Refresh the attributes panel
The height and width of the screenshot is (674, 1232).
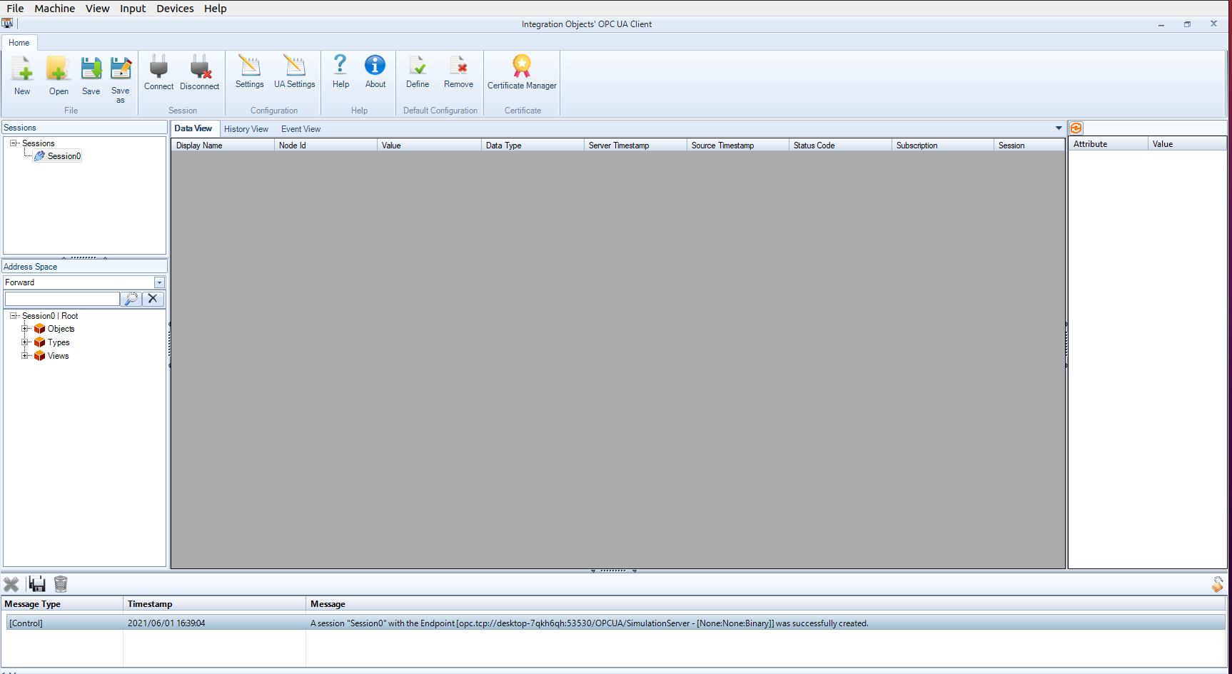point(1076,128)
